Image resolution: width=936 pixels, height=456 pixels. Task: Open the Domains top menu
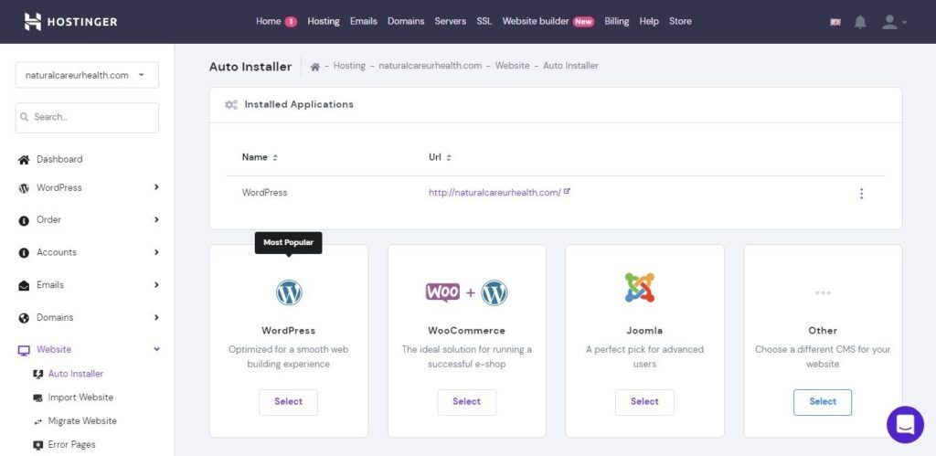click(406, 21)
